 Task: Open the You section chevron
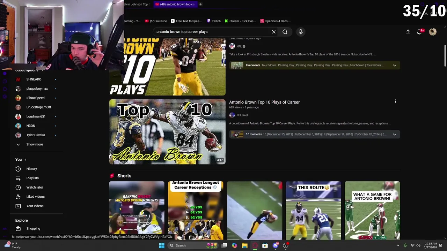point(25,160)
